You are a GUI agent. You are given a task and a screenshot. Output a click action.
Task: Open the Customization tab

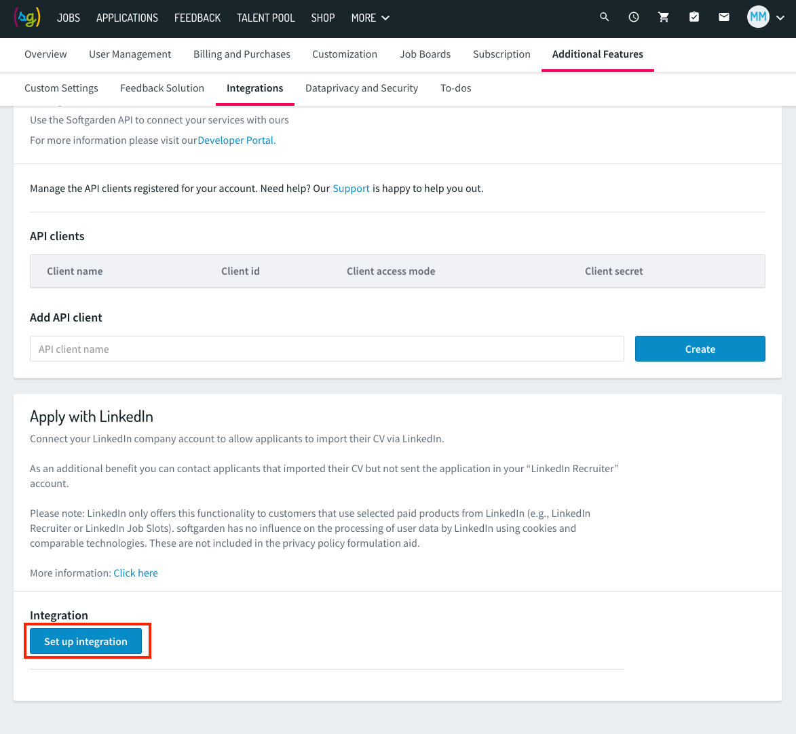click(x=345, y=54)
